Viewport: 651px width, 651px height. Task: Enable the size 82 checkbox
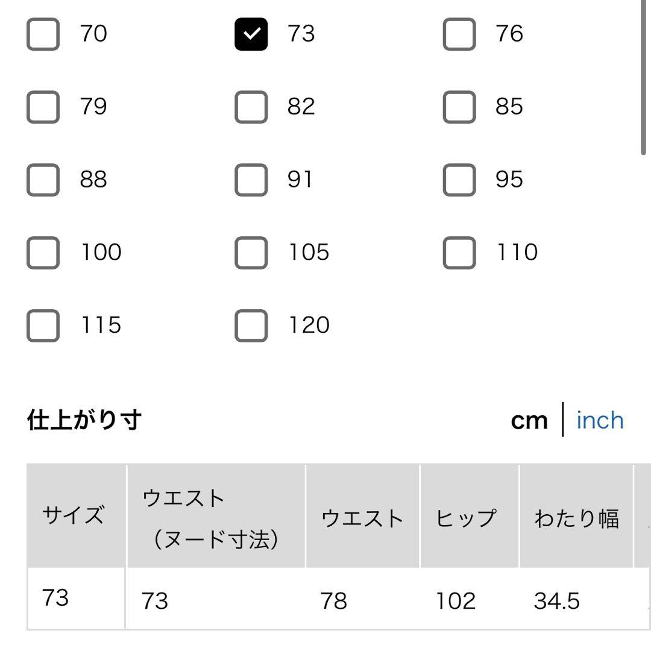(x=251, y=107)
